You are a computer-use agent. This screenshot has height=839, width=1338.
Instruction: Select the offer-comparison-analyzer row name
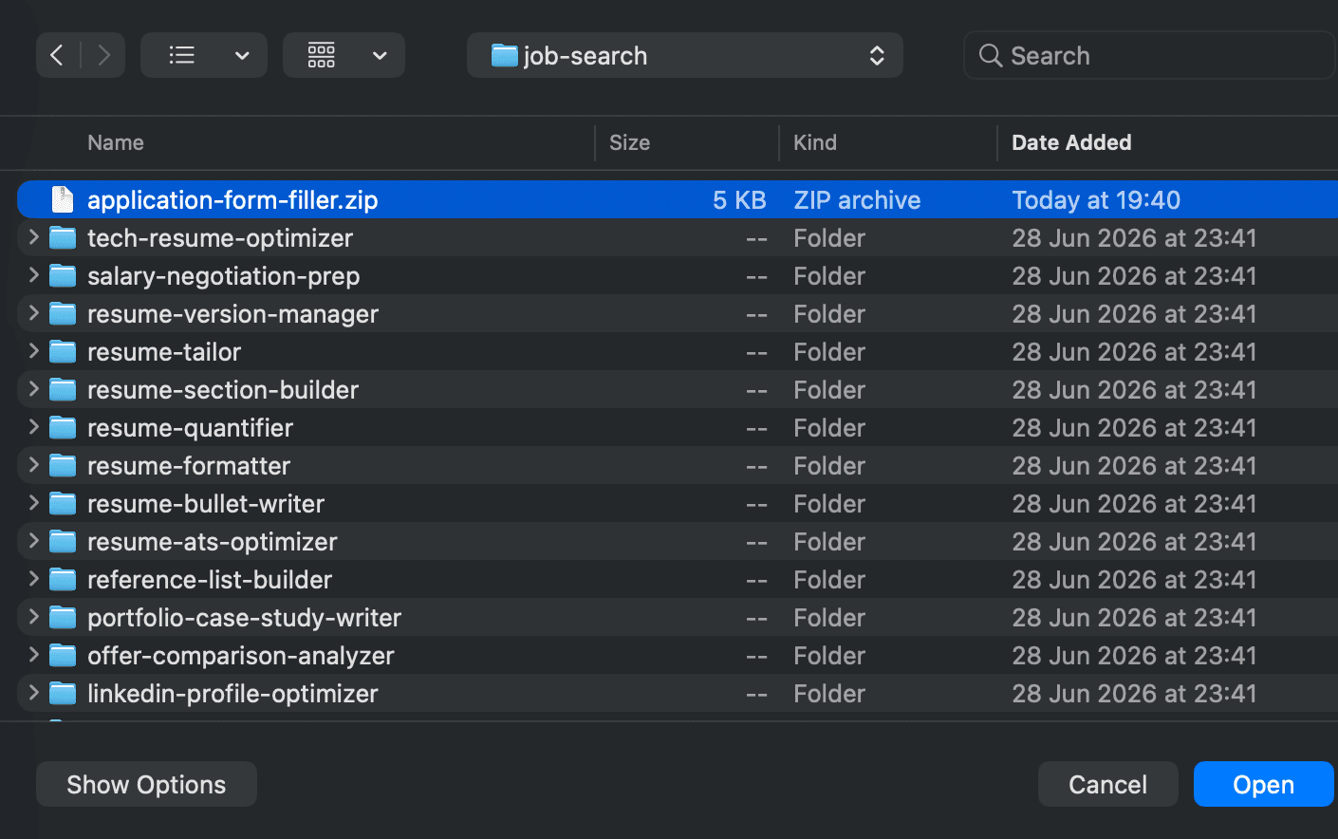click(x=241, y=656)
